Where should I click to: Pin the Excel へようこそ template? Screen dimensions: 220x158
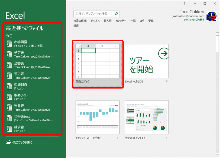tap(166, 81)
